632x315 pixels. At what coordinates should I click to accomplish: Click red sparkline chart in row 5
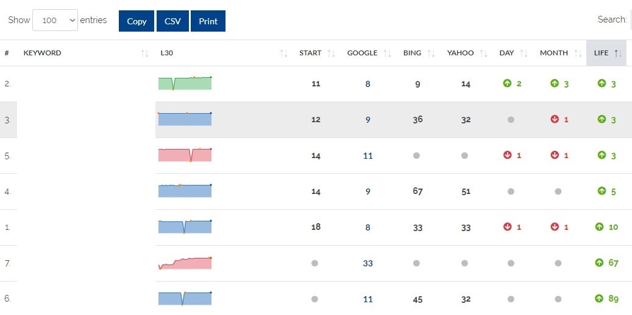185,155
